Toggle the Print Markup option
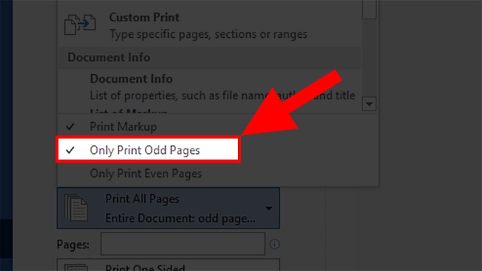 tap(123, 127)
